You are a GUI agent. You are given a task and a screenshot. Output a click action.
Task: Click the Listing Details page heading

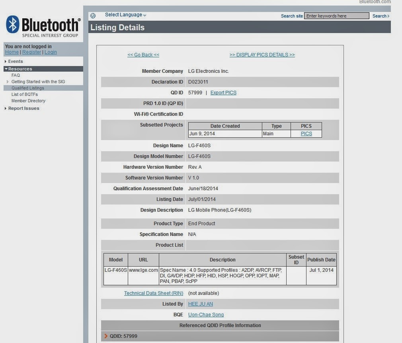[x=117, y=27]
